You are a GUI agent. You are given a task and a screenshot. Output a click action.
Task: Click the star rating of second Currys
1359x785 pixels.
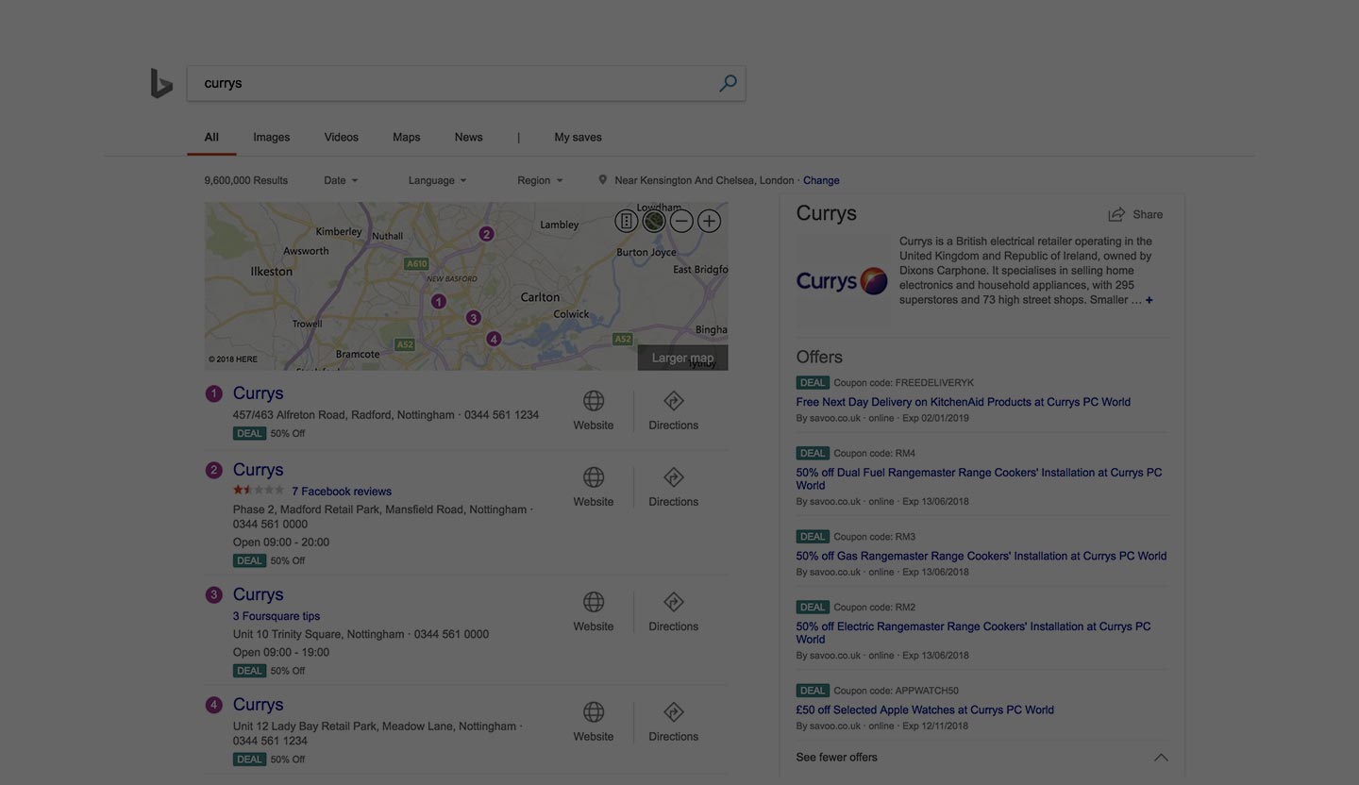(x=259, y=491)
